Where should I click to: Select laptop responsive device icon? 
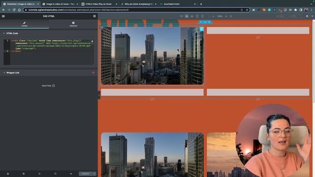click(x=192, y=16)
